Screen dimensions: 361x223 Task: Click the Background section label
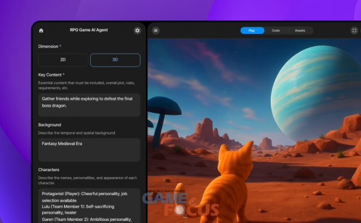pyautogui.click(x=49, y=125)
